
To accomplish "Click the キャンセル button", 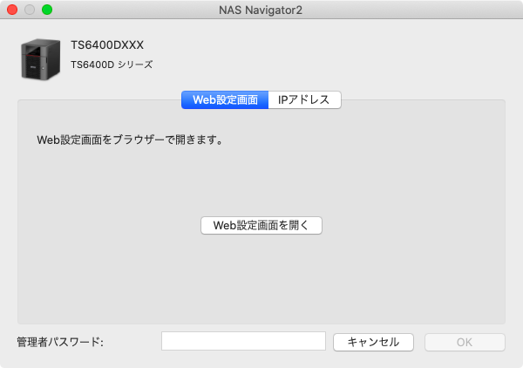I will 373,342.
